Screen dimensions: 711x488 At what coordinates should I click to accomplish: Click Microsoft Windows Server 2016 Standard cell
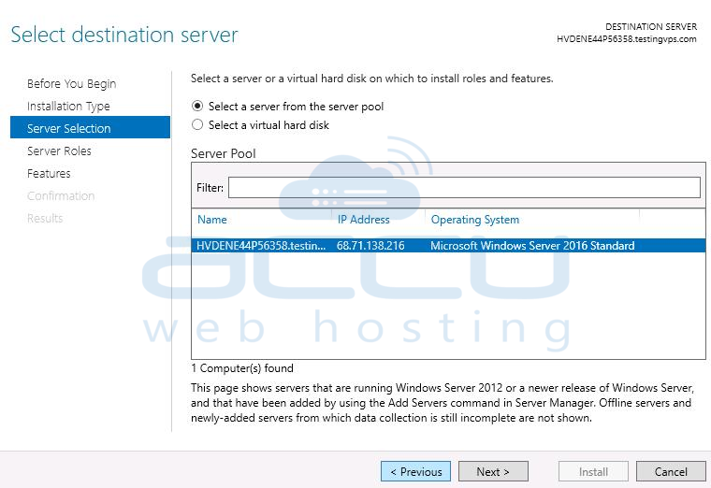[x=532, y=246]
